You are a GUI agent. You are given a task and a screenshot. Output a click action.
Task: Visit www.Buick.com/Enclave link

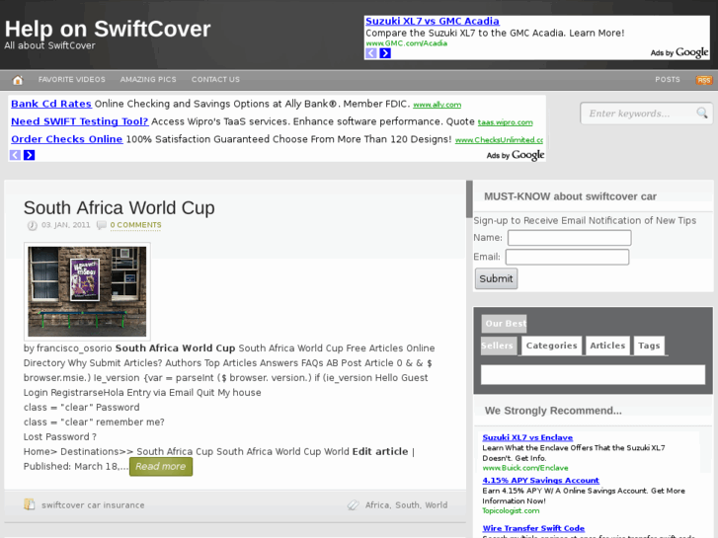525,468
